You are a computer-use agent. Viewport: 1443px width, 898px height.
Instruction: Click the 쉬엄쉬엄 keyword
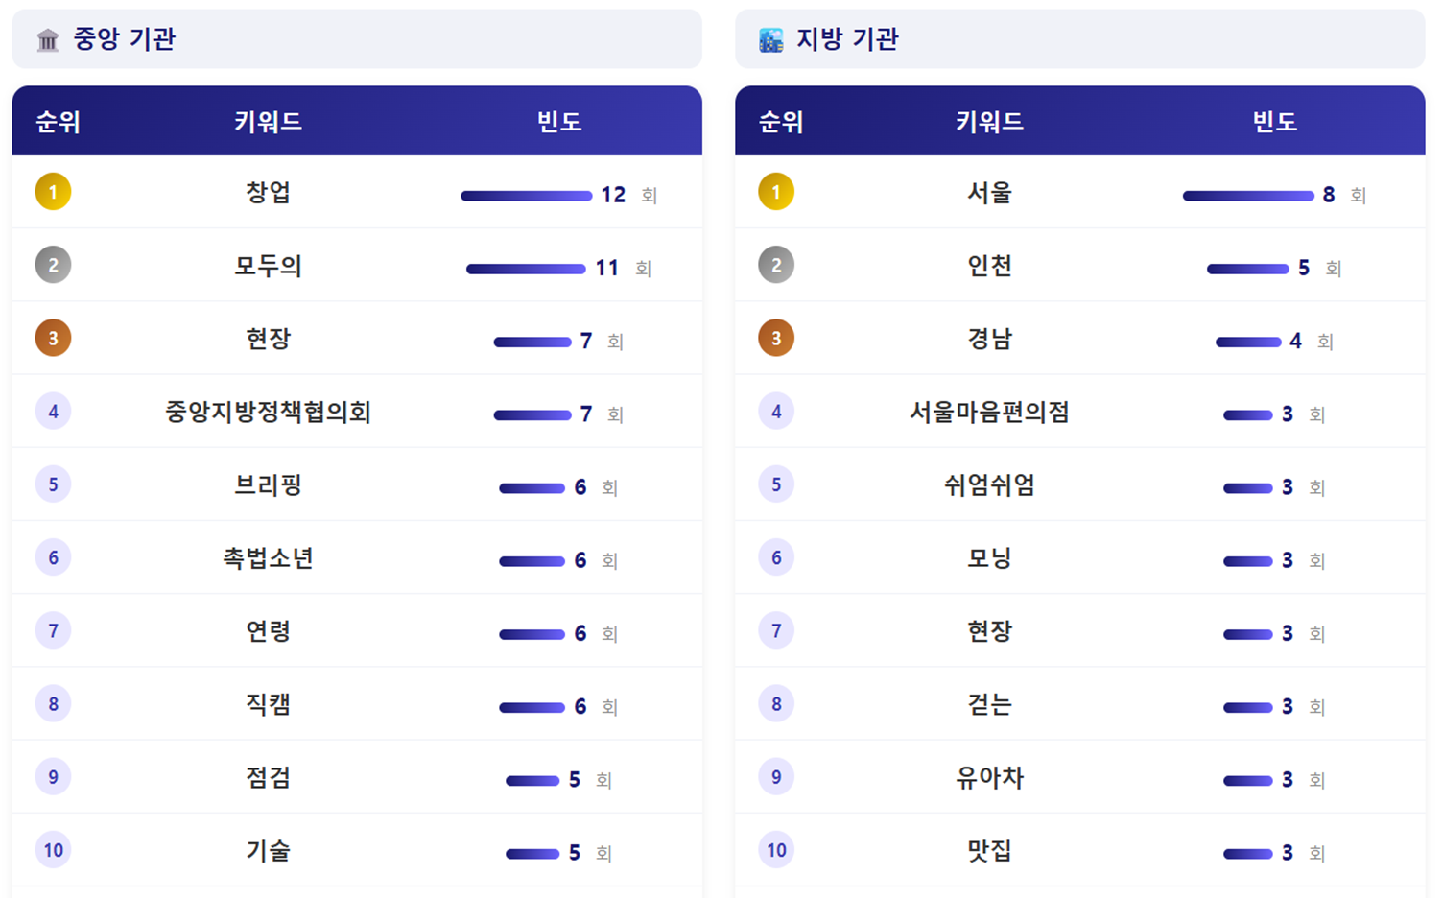(989, 485)
